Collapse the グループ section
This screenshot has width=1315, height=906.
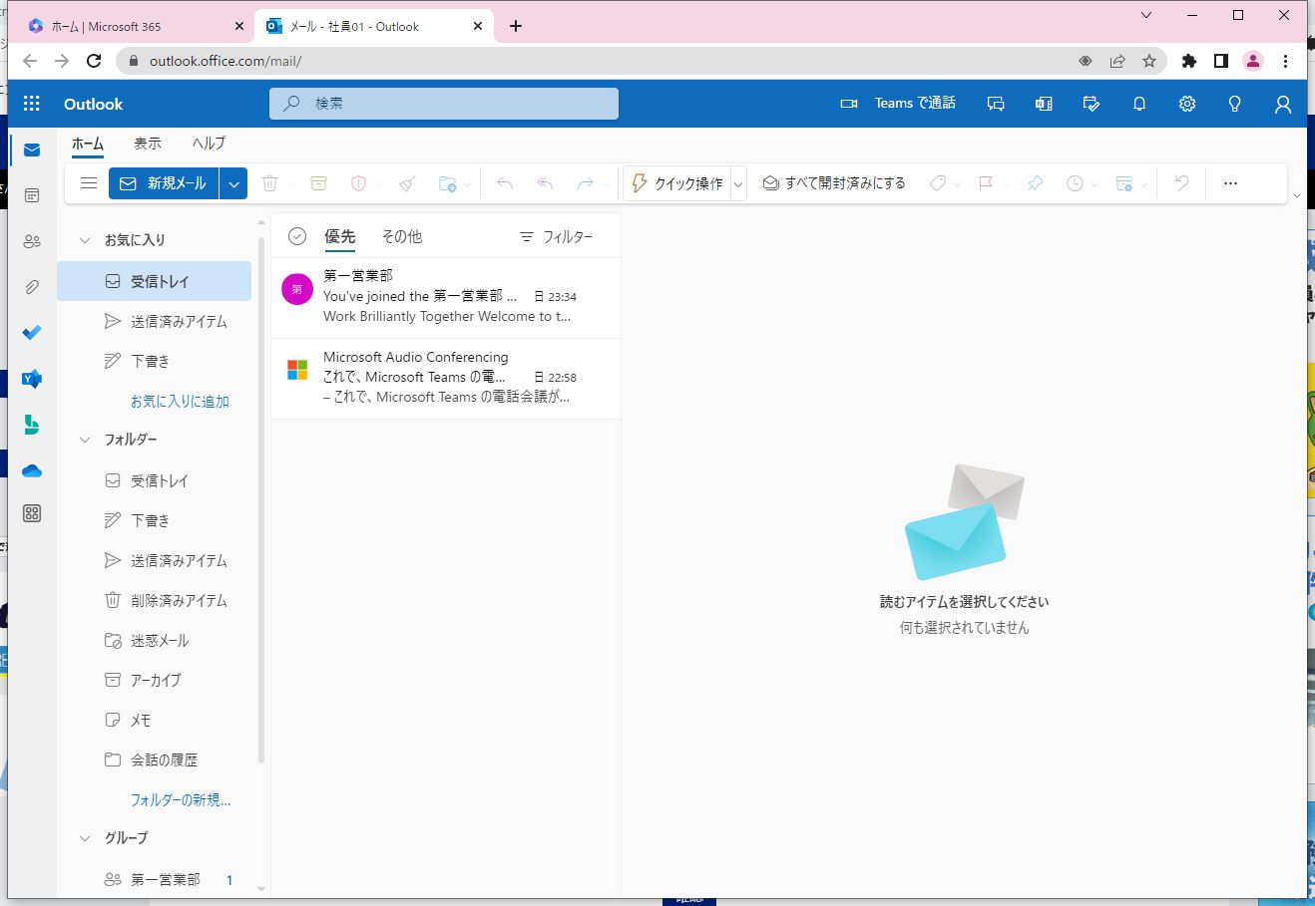click(85, 838)
